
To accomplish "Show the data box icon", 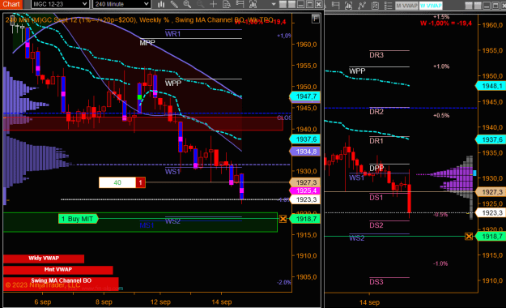I will pyautogui.click(x=227, y=4).
